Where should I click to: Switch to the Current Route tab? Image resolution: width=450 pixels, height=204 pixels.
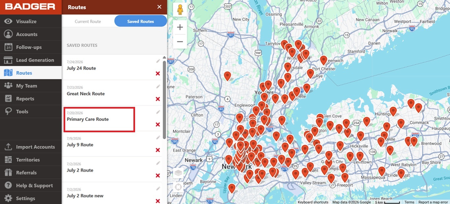88,21
